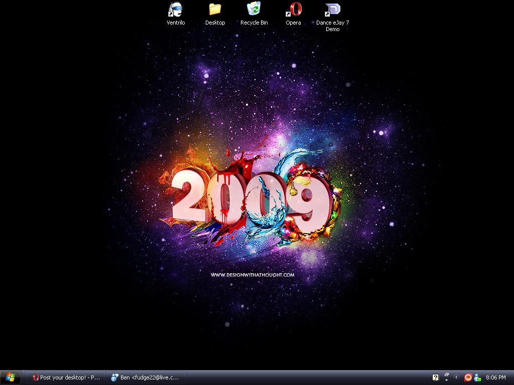
Task: Select the Ventrilo desktop shortcut
Action: (x=176, y=14)
